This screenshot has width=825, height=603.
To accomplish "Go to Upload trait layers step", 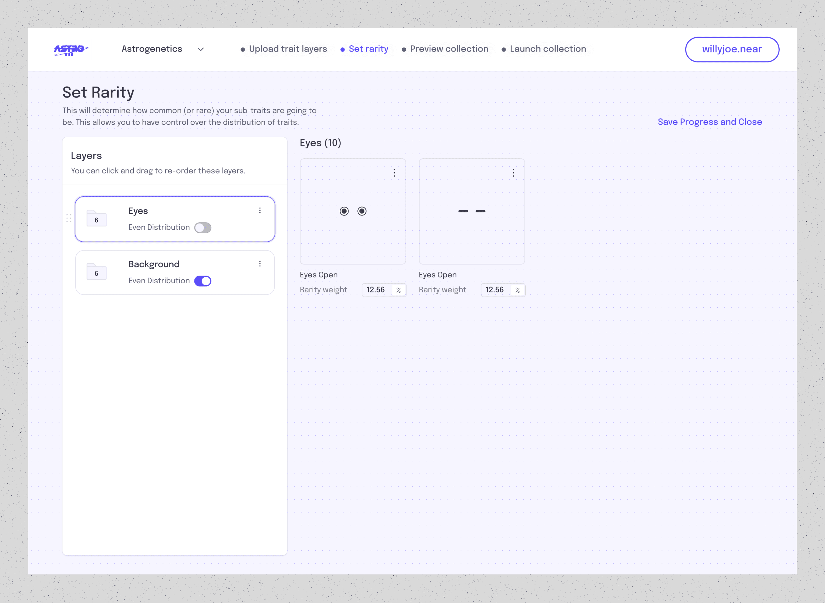I will (x=287, y=49).
